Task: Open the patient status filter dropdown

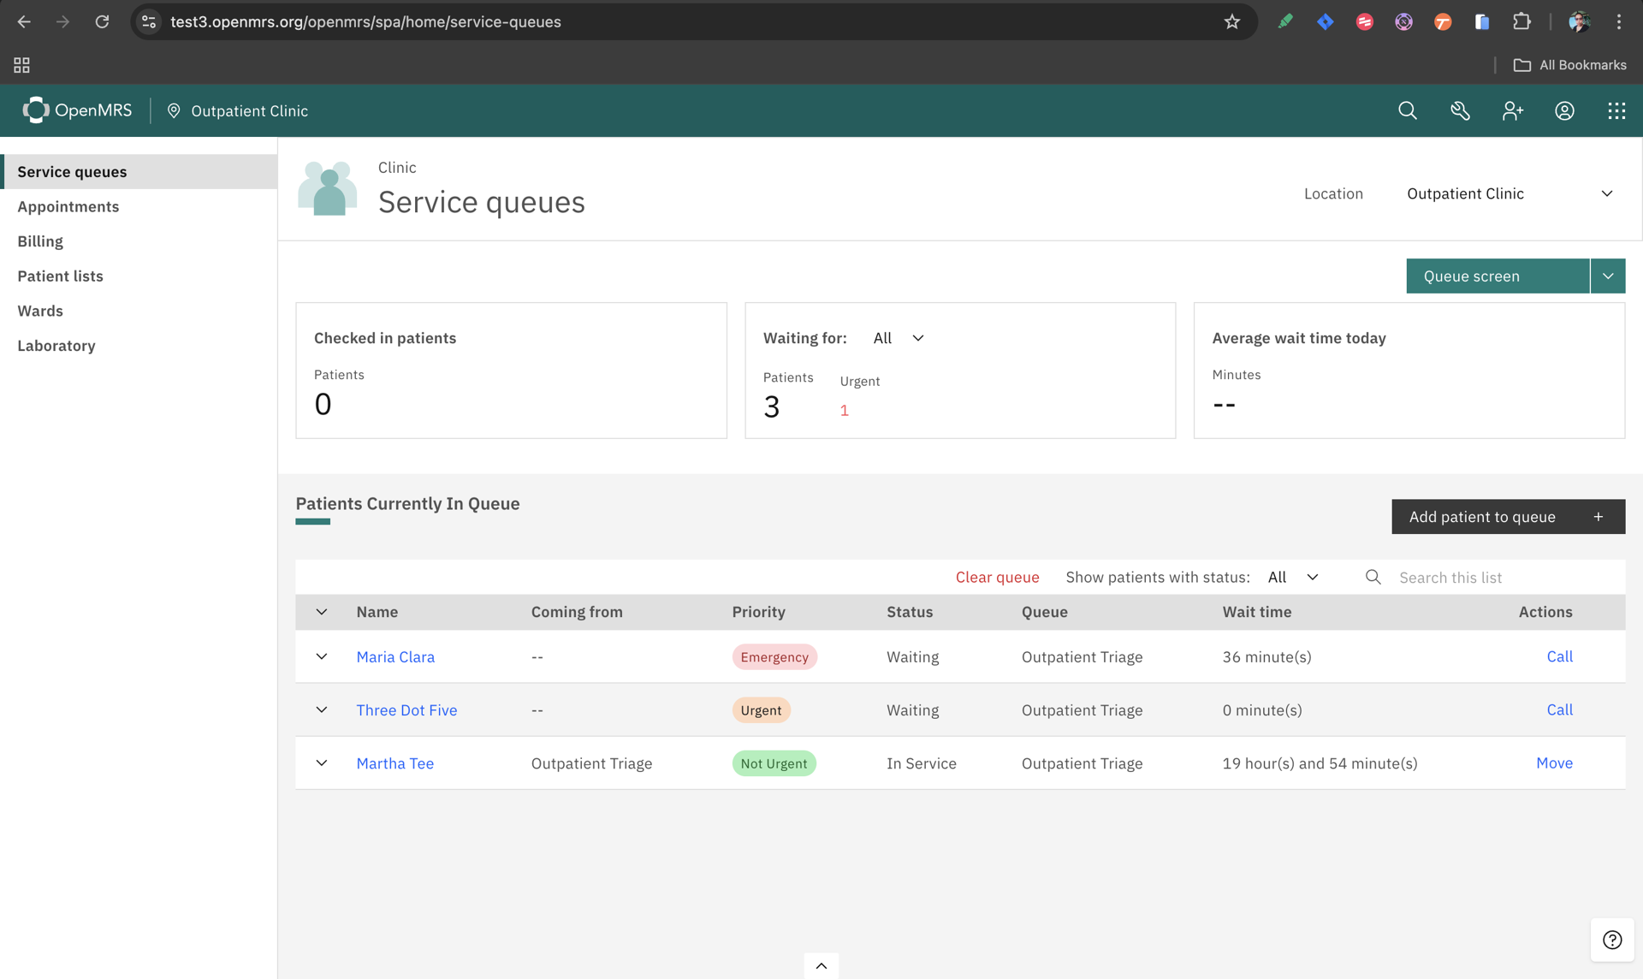Action: tap(1293, 577)
